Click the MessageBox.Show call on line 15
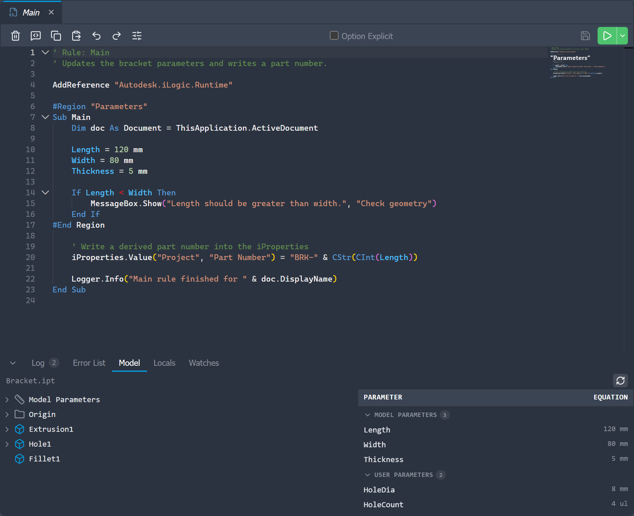Viewport: 634px width, 516px height. [263, 203]
